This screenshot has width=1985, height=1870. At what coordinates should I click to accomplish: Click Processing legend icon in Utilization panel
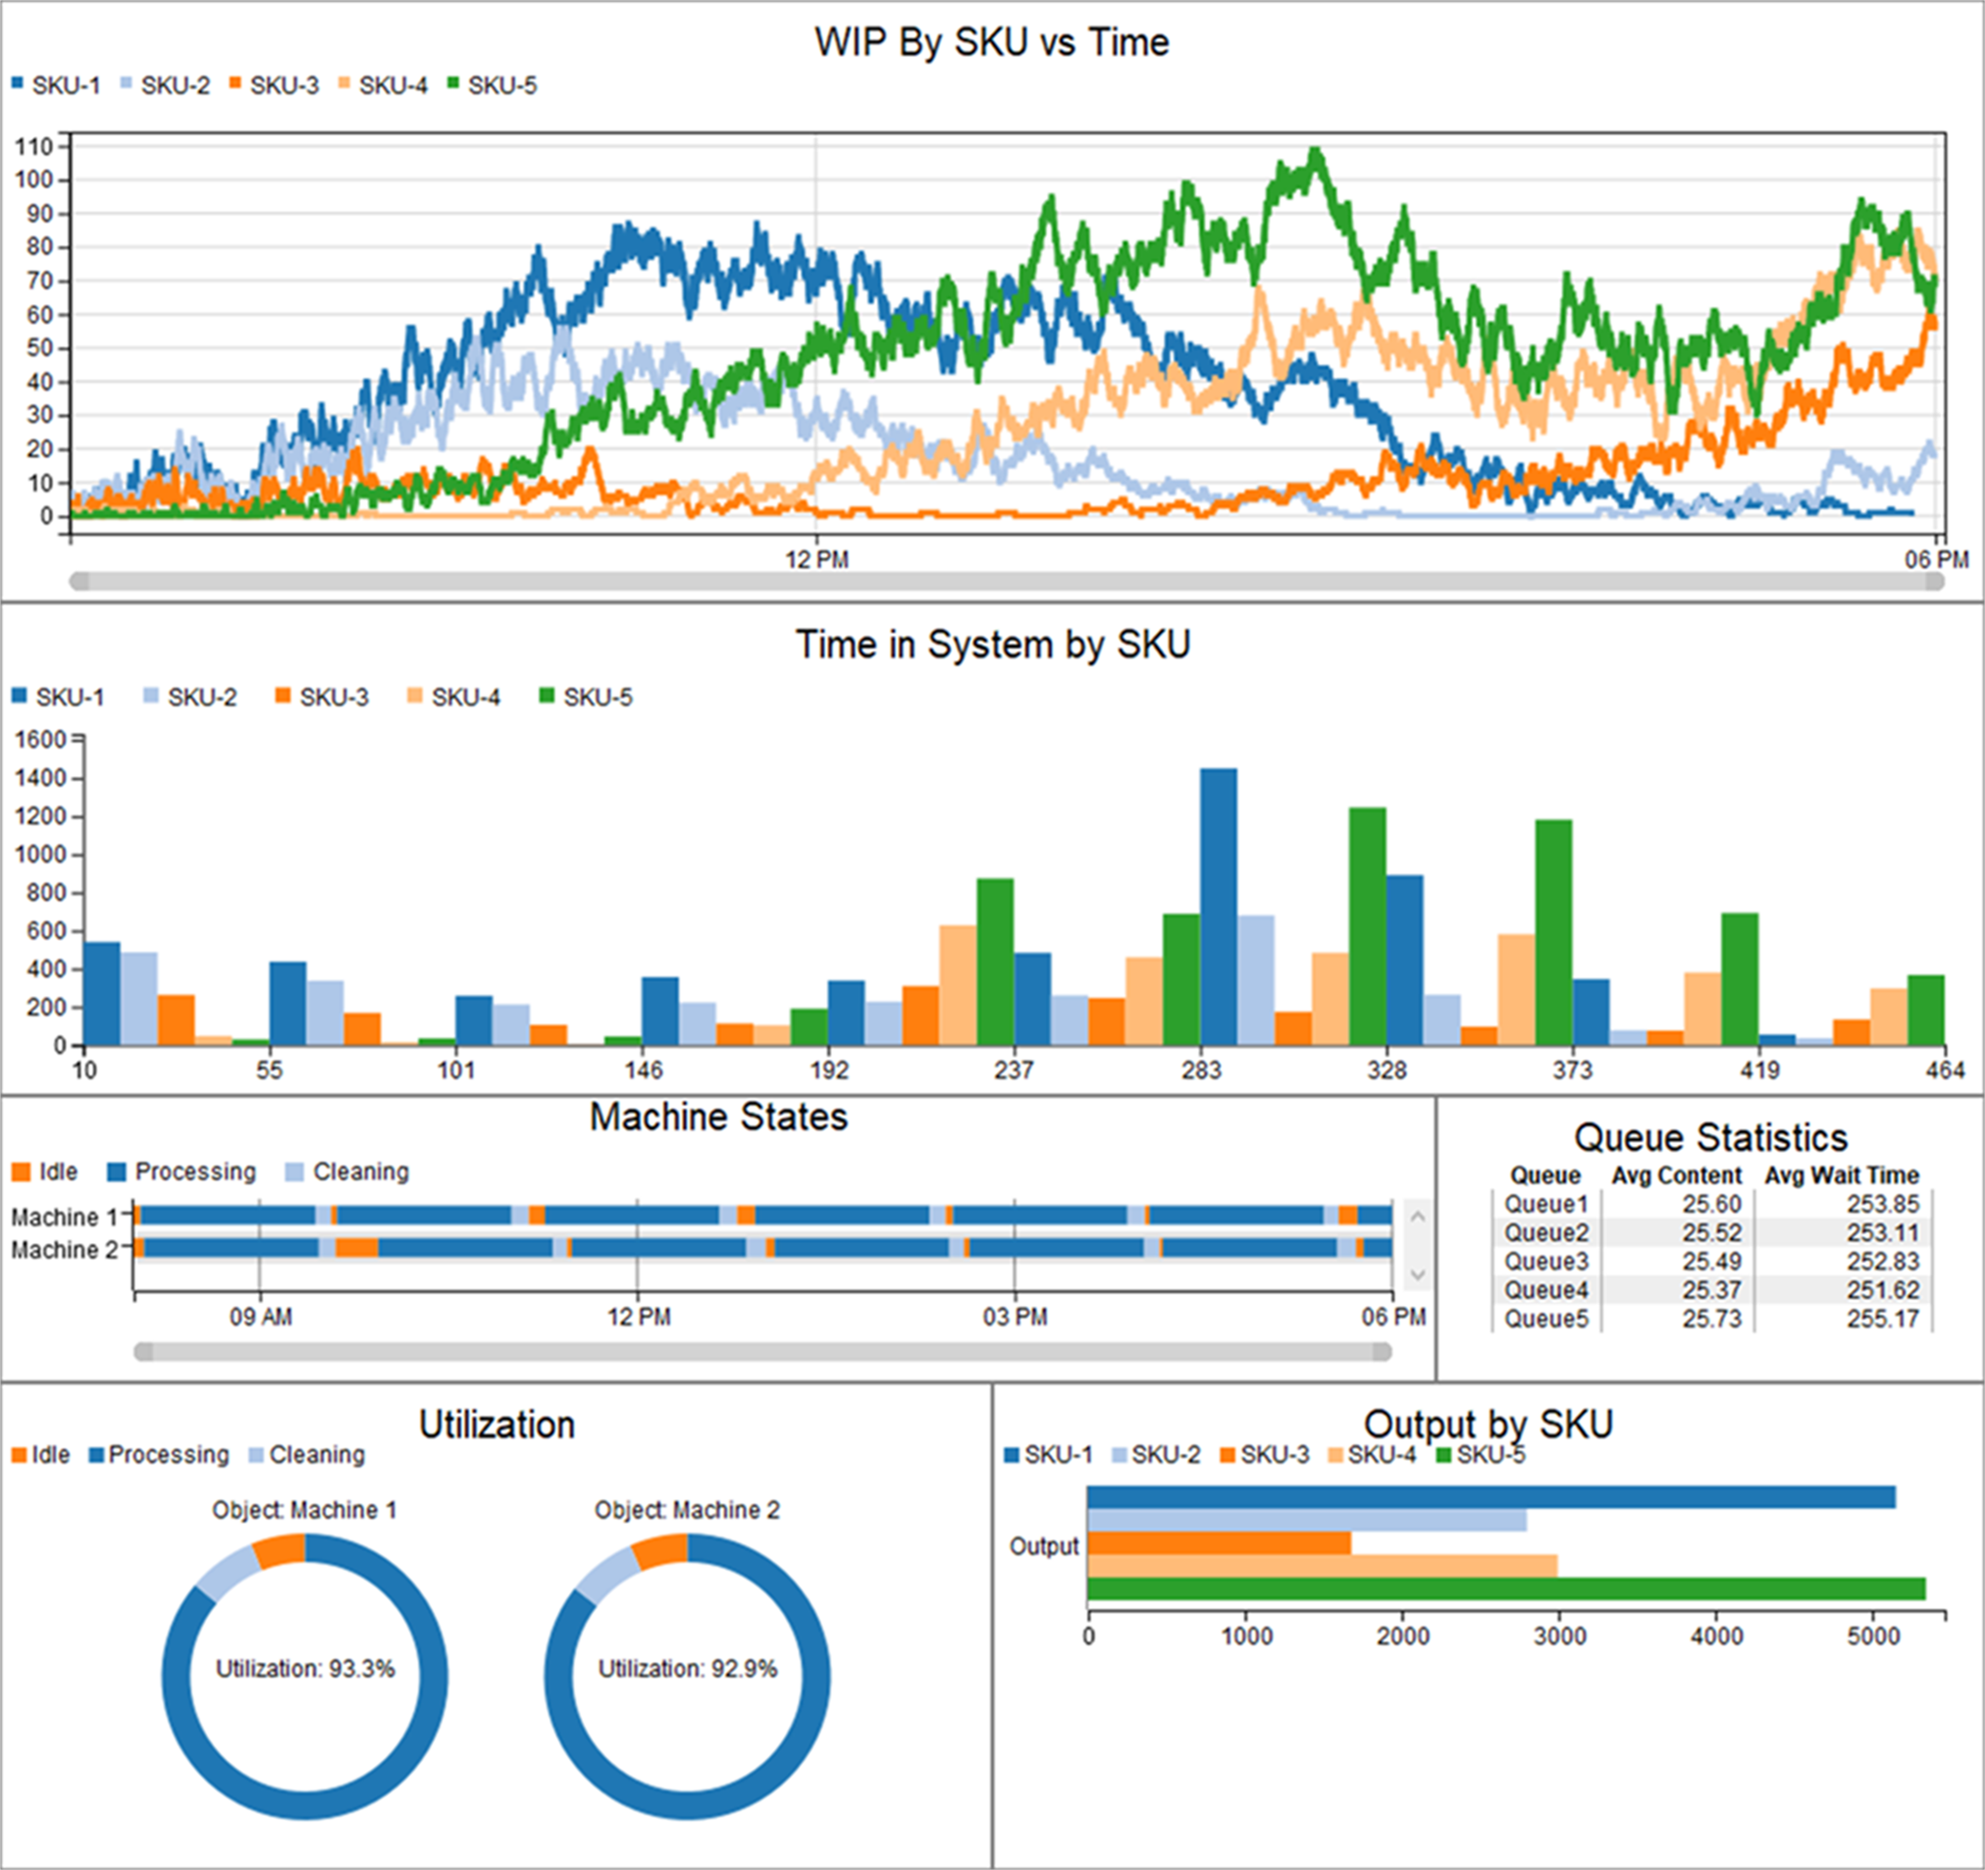tap(96, 1455)
